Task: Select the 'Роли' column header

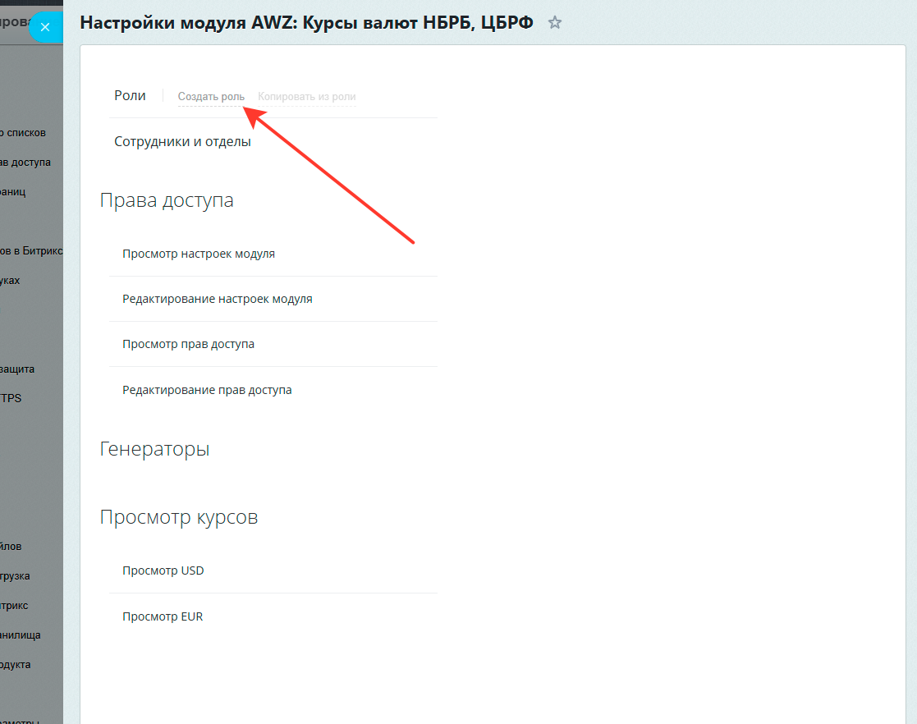Action: tap(130, 96)
